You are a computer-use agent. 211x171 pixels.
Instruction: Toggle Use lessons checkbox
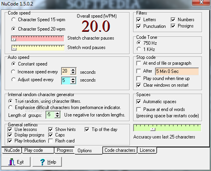(x=10, y=129)
